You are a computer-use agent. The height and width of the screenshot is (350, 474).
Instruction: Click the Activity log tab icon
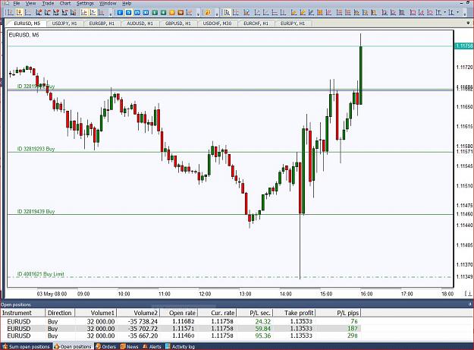pos(168,346)
